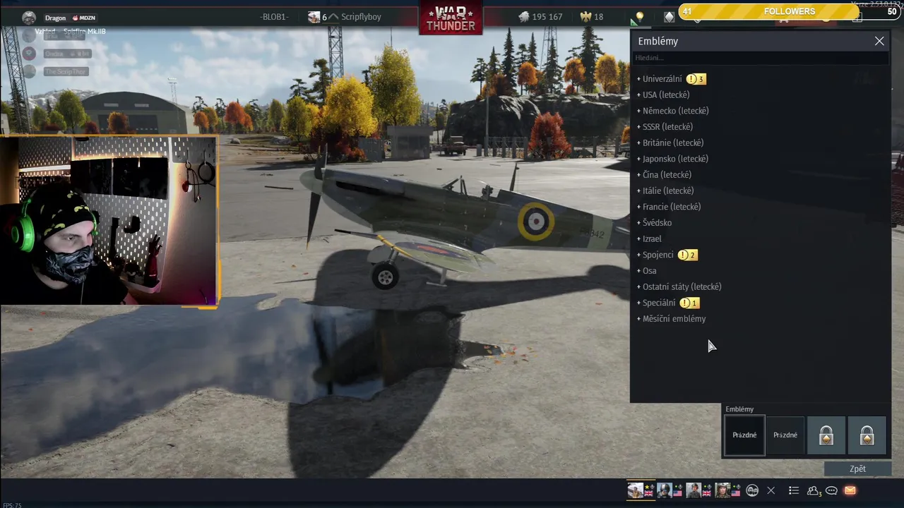This screenshot has height=508, width=904.
Task: Open the chat speech bubble icon
Action: (832, 490)
